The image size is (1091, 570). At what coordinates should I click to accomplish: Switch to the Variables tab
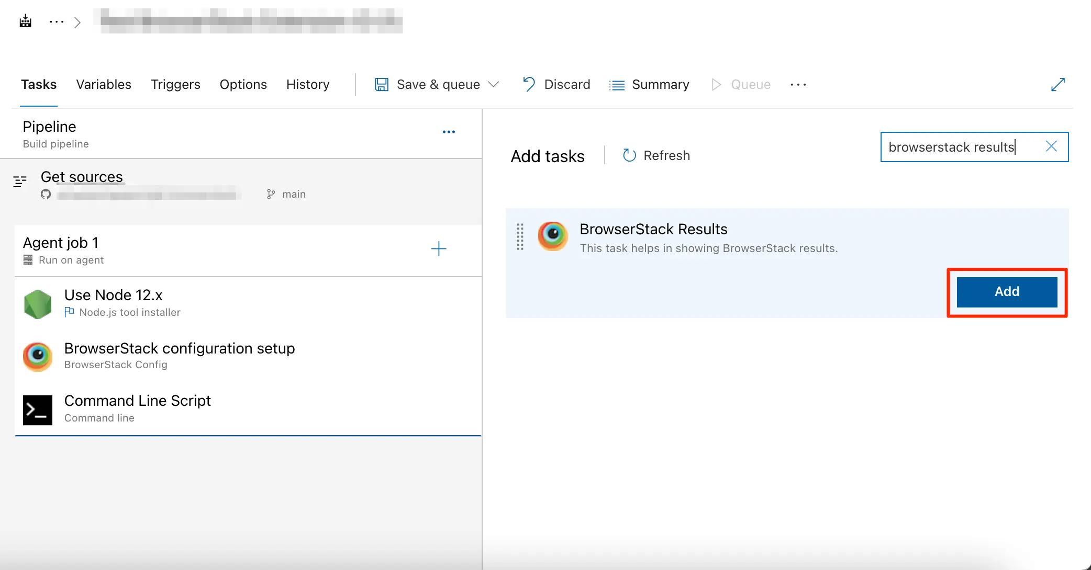tap(104, 85)
